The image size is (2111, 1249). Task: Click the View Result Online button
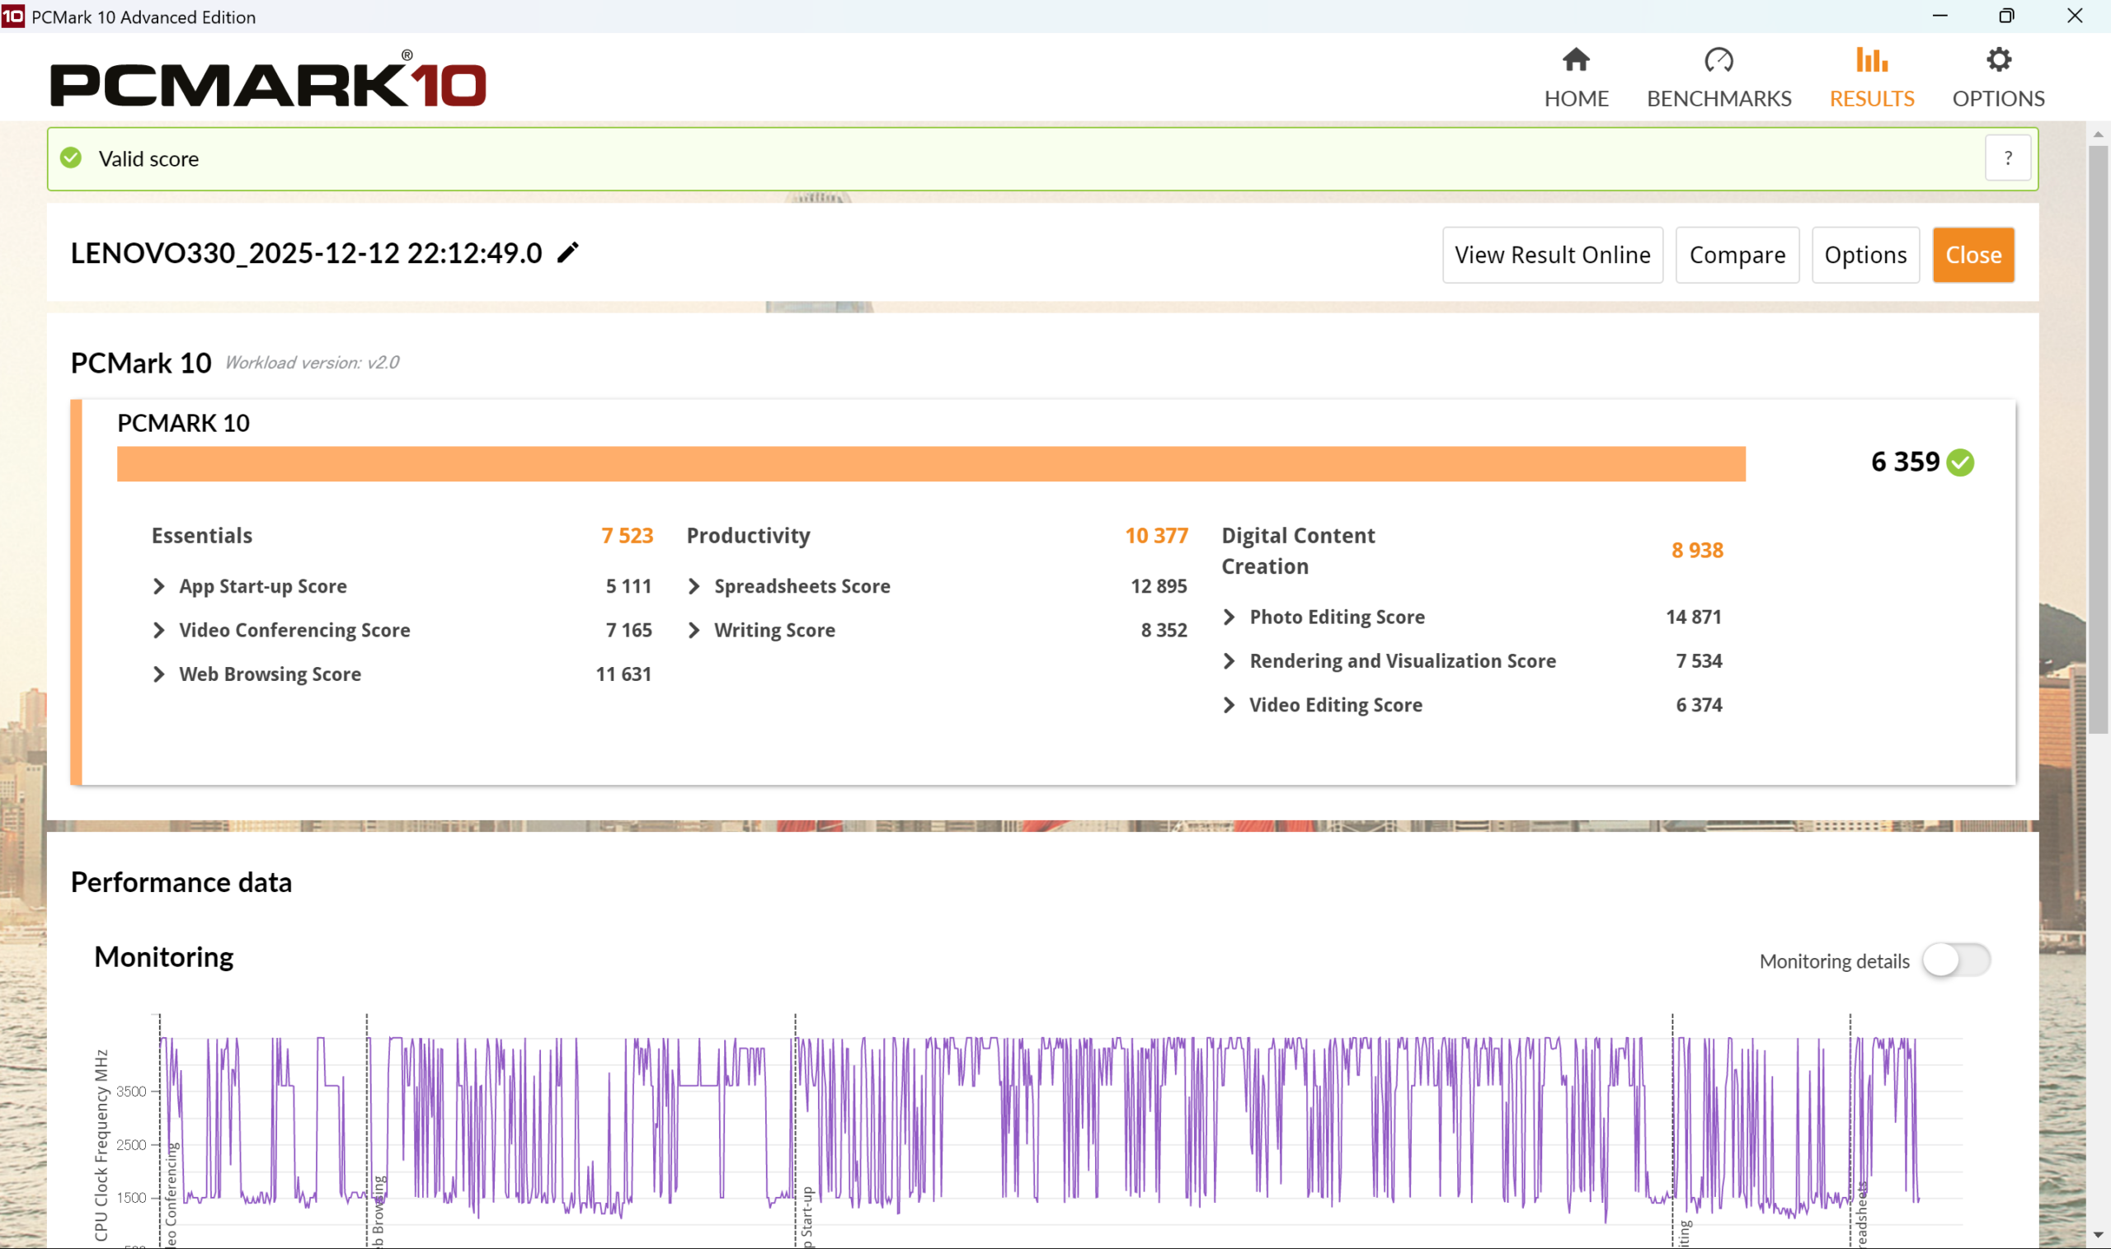pos(1552,255)
